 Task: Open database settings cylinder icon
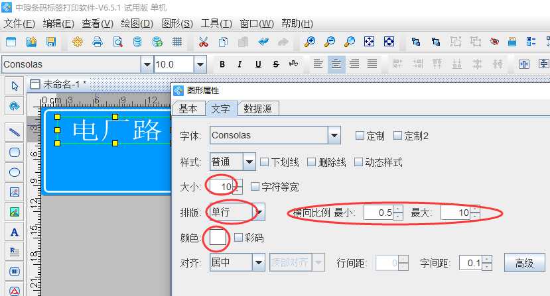pyautogui.click(x=137, y=42)
